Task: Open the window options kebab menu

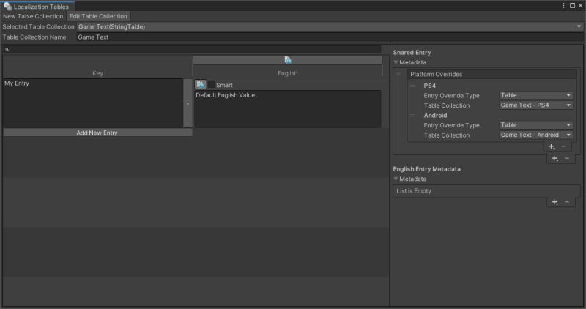Action: coord(563,6)
